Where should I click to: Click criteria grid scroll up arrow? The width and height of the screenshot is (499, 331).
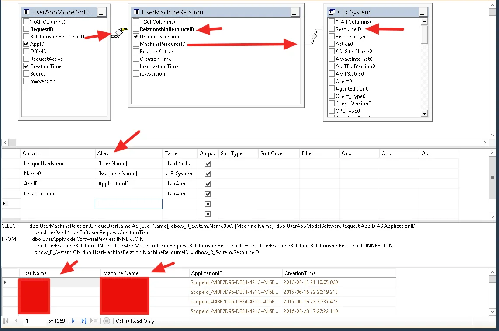pos(492,153)
